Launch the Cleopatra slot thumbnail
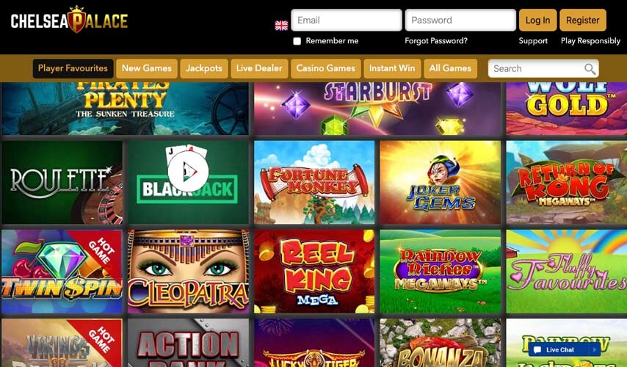The width and height of the screenshot is (627, 367). tap(188, 272)
